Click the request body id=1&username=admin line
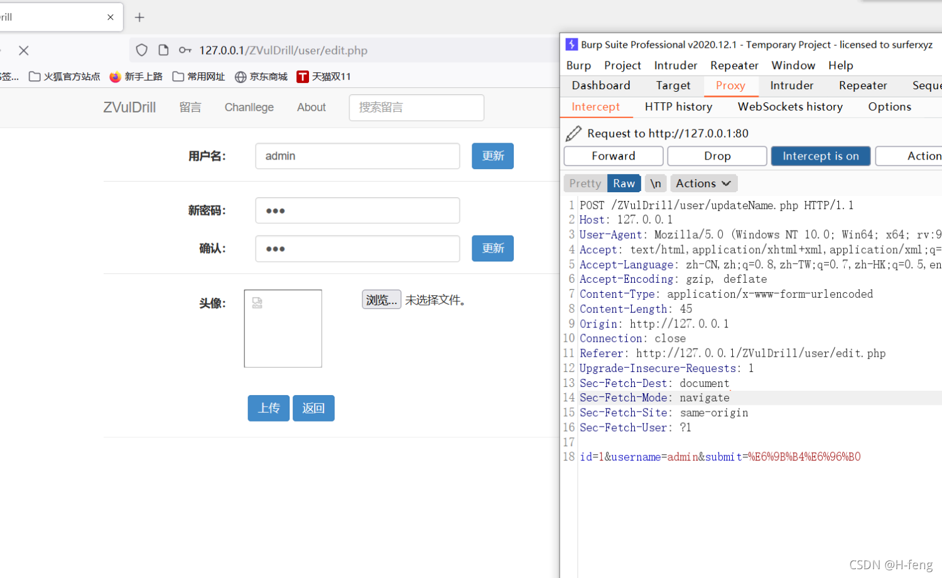 [720, 457]
